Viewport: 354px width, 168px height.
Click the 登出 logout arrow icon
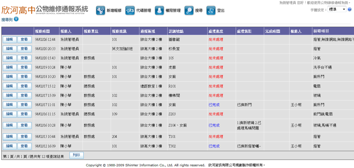click(x=211, y=10)
